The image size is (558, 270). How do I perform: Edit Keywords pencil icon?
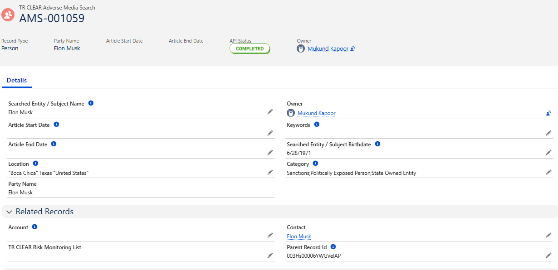548,133
